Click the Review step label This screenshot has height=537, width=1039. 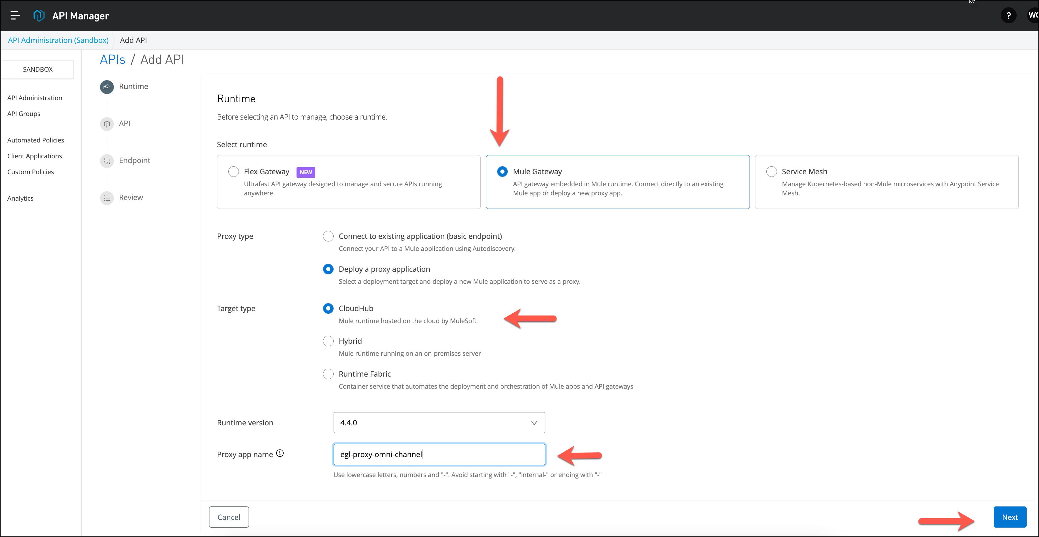(131, 197)
